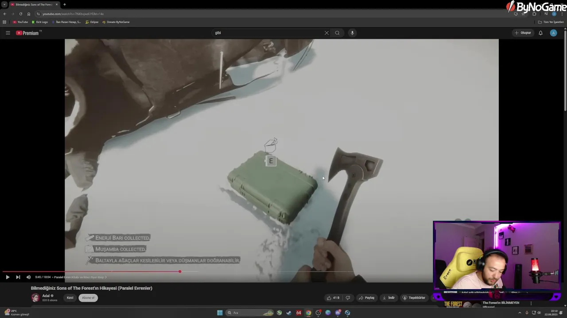The height and width of the screenshot is (318, 567).
Task: Join the channel with Katıl
Action: point(70,298)
